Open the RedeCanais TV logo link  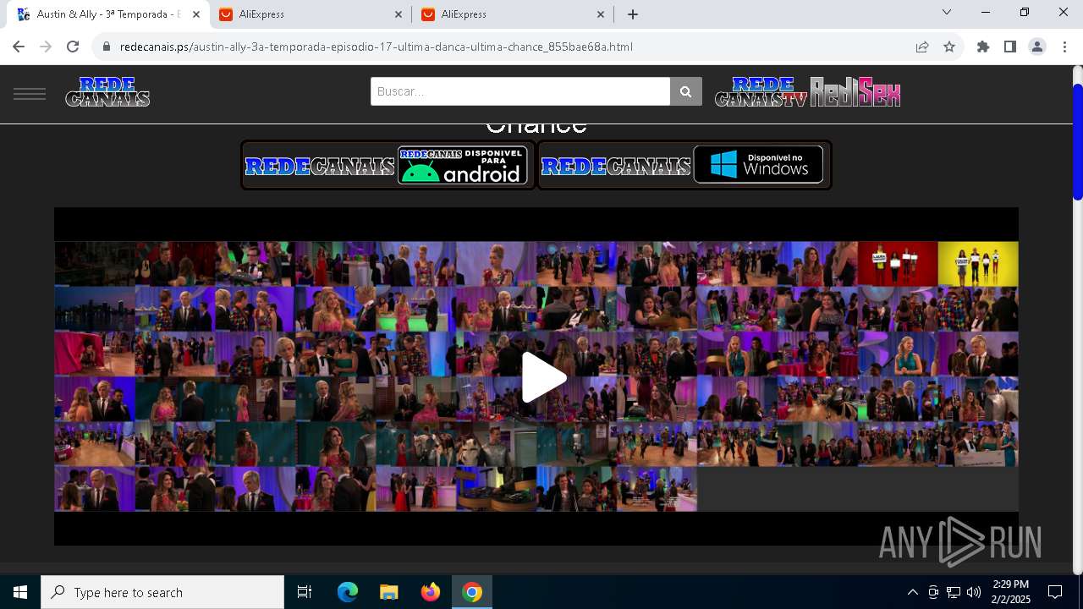761,91
